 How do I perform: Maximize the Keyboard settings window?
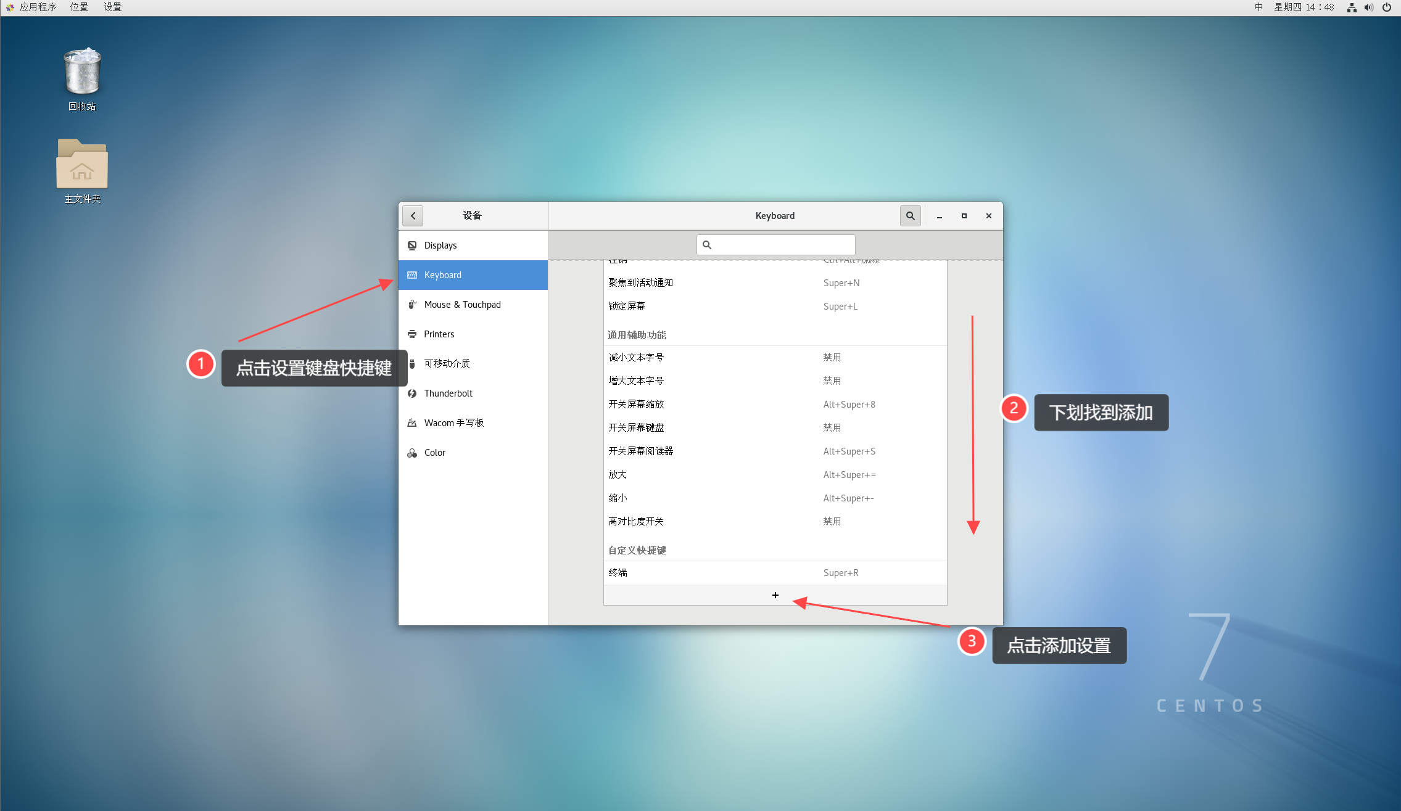(964, 216)
